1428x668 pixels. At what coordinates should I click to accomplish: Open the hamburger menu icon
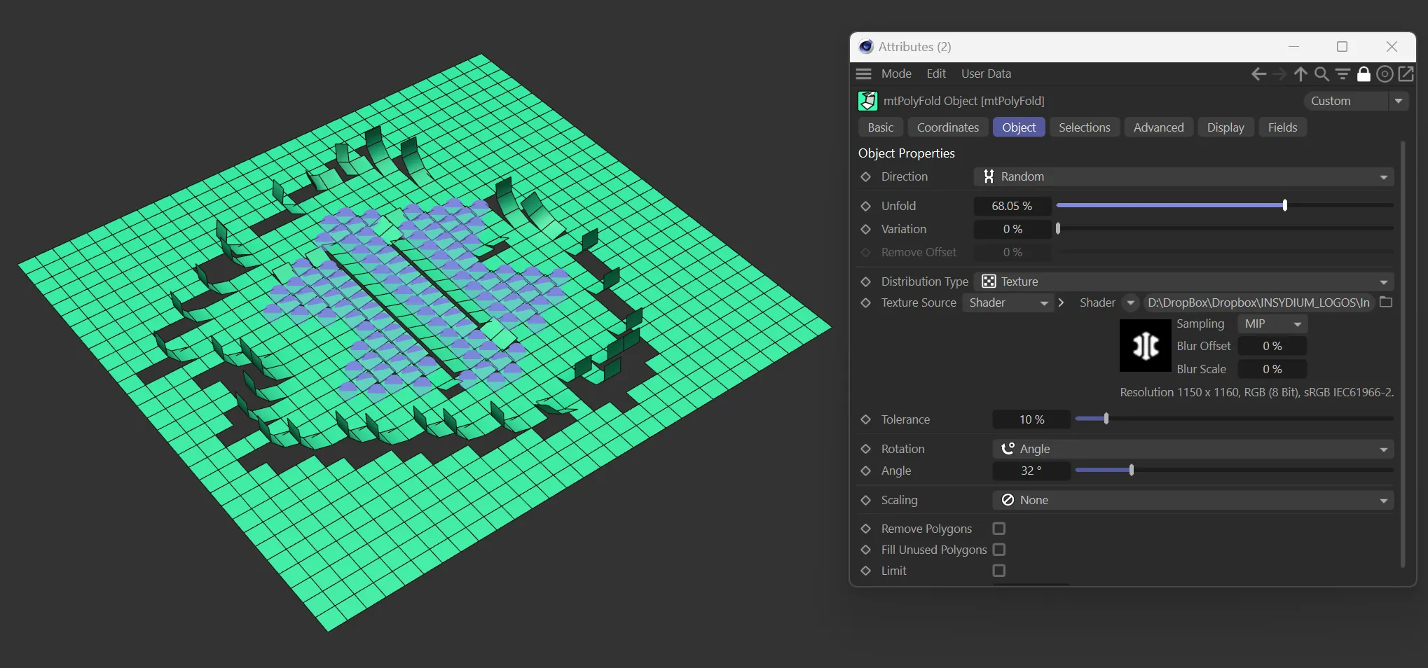pyautogui.click(x=864, y=74)
